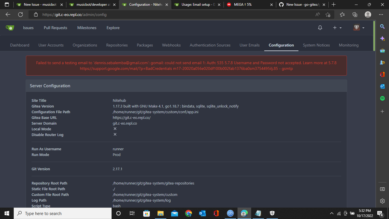Click the Gitea logo in the navbar
Image resolution: width=389 pixels, height=219 pixels.
[x=10, y=28]
